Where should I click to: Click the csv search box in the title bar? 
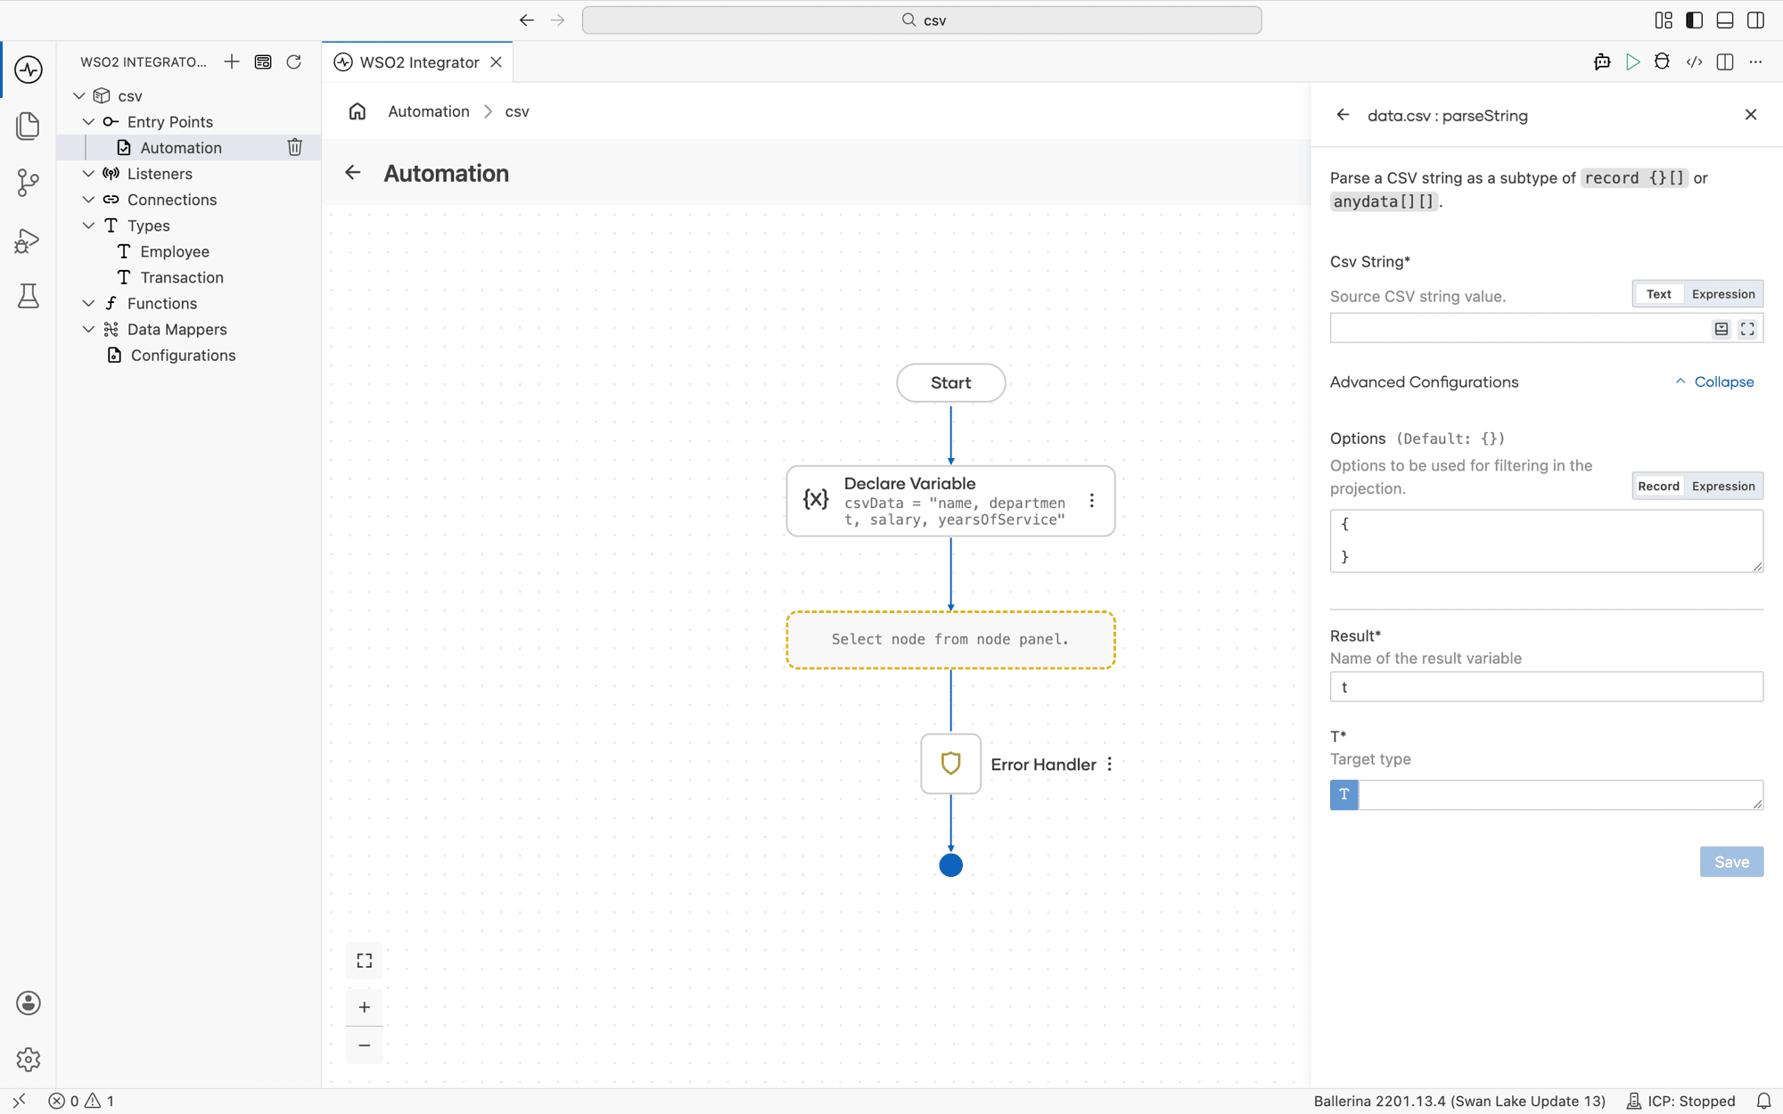[x=922, y=20]
